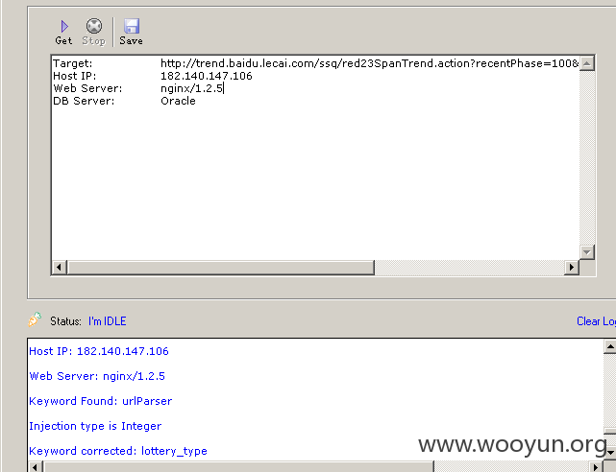This screenshot has width=616, height=472.
Task: Click the Clear Log link
Action: (596, 321)
